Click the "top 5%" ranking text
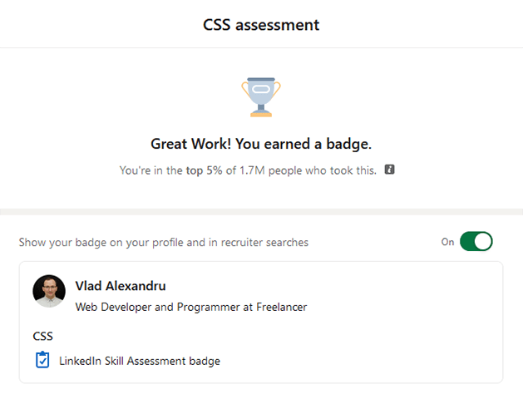The height and width of the screenshot is (404, 523). tap(205, 170)
